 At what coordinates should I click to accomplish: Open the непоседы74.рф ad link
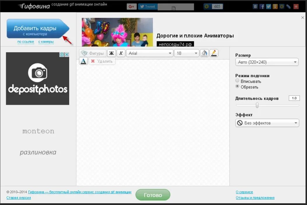(175, 44)
